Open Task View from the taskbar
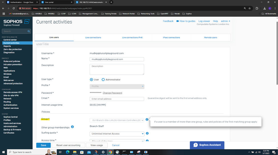Viewport: 278px width, 155px height. point(60,152)
